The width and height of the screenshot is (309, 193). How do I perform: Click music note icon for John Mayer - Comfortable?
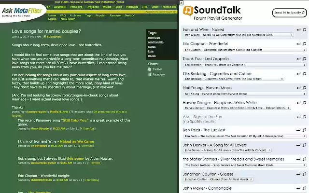[304, 188]
